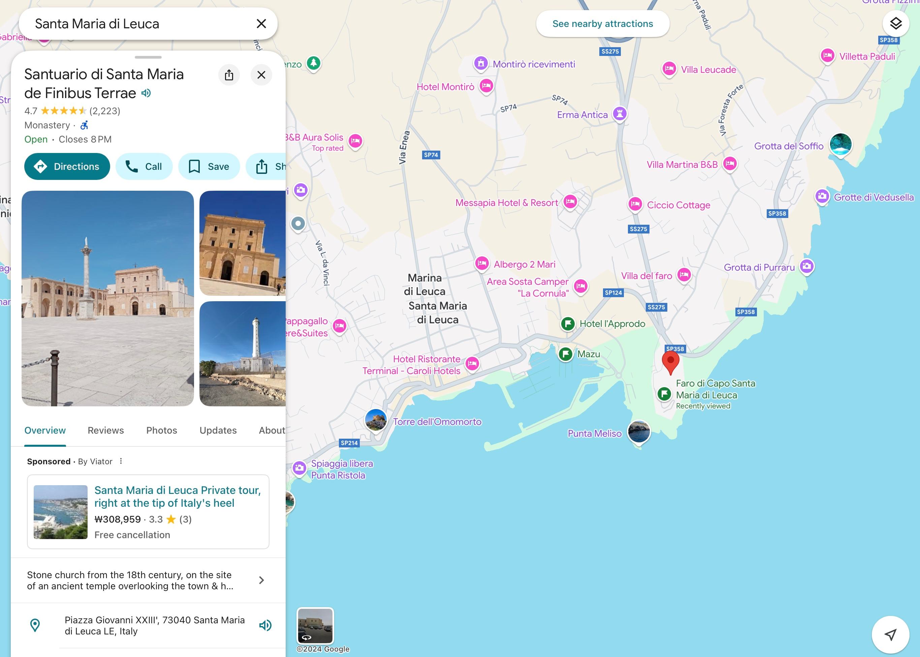This screenshot has width=920, height=657.
Task: Open sponsored ad options menu
Action: [x=121, y=461]
